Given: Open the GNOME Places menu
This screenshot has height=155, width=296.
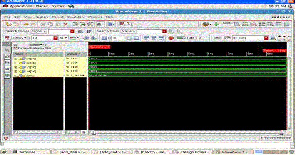Looking at the screenshot, I should click(x=42, y=6).
